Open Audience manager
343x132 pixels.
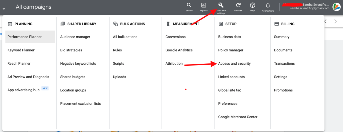[75, 37]
